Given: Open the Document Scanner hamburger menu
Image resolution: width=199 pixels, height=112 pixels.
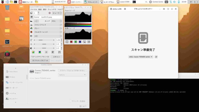Looking at the screenshot, I should (x=164, y=9).
